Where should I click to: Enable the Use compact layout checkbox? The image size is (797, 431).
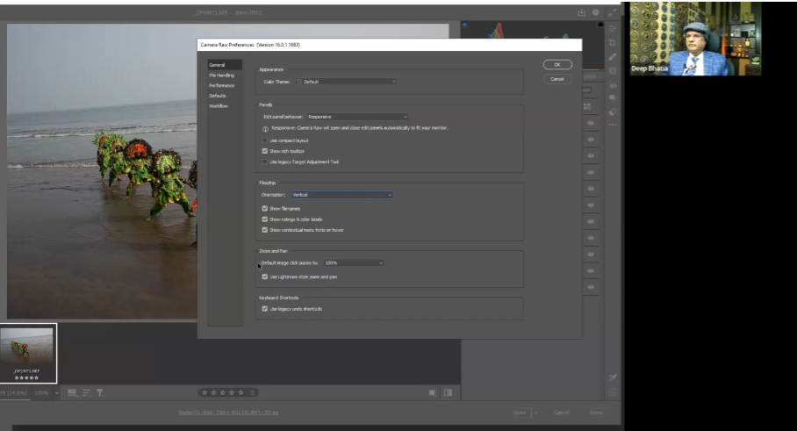coord(265,140)
